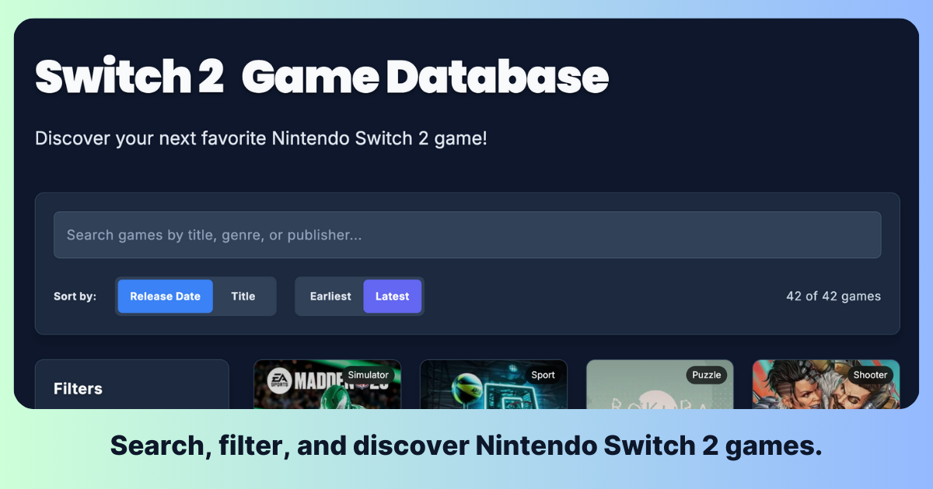Sort games by Release Date
Viewport: 933px width, 489px height.
165,297
